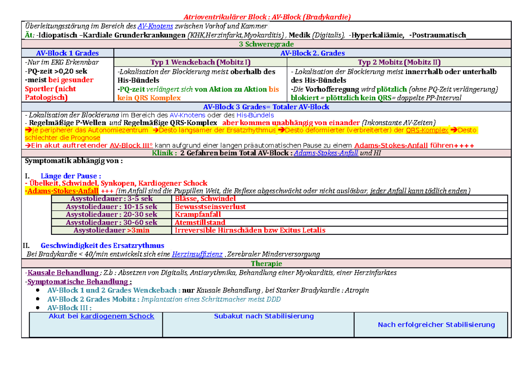
Task: Select the green "Therapie" section header
Action: click(266, 263)
